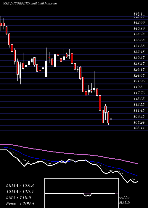The width and height of the screenshot is (148, 208).
Task: Select the 119.8 price axis label
Action: pyautogui.click(x=138, y=87)
